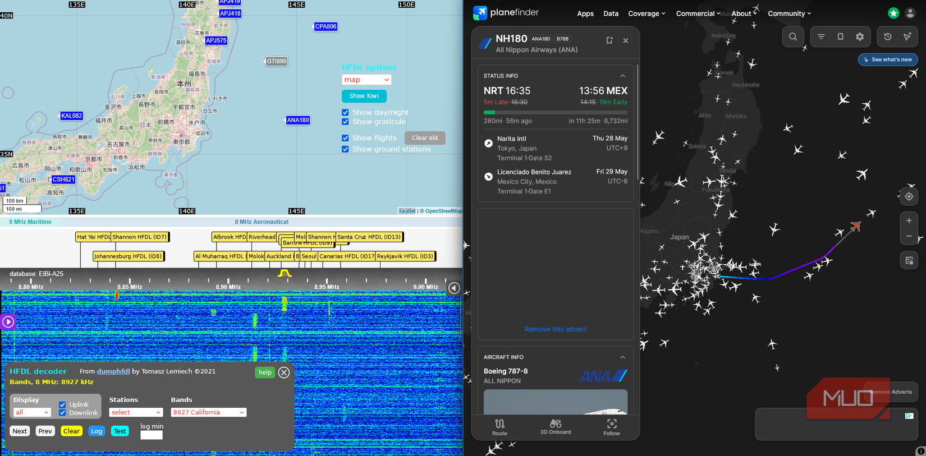Screen dimensions: 926x456
Task: Launch the 3D Onboard view
Action: click(556, 427)
